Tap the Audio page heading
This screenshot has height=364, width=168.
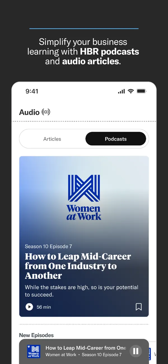point(29,112)
